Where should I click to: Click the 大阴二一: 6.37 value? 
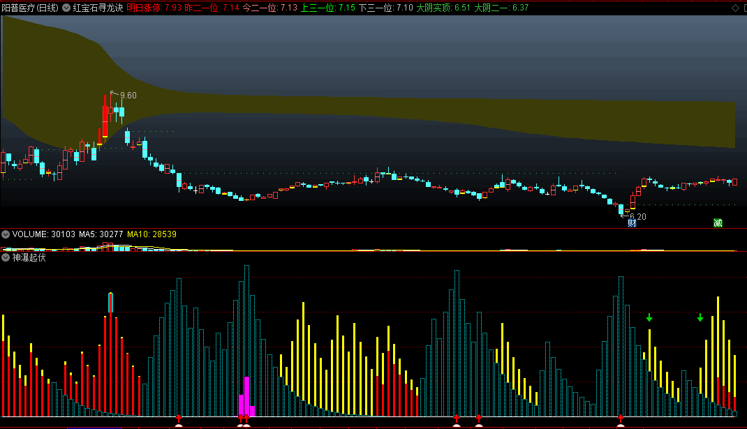point(501,8)
